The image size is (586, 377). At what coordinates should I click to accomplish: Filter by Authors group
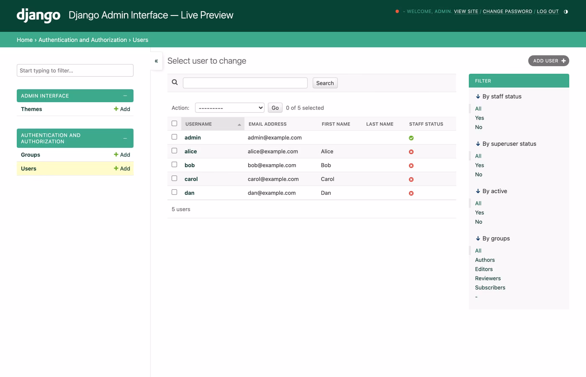coord(485,260)
